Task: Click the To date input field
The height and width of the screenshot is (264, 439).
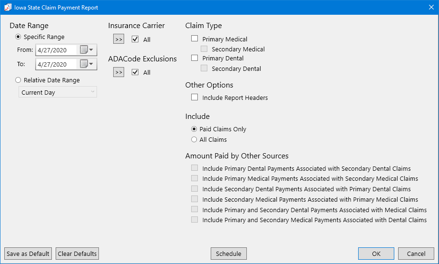Action: 56,64
